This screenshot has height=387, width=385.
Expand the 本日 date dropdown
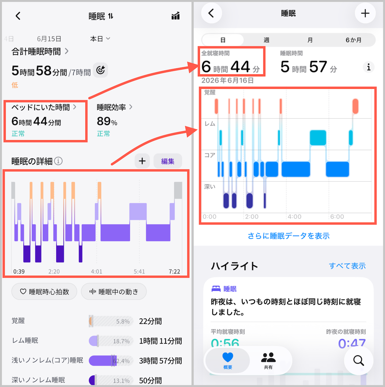tap(100, 39)
